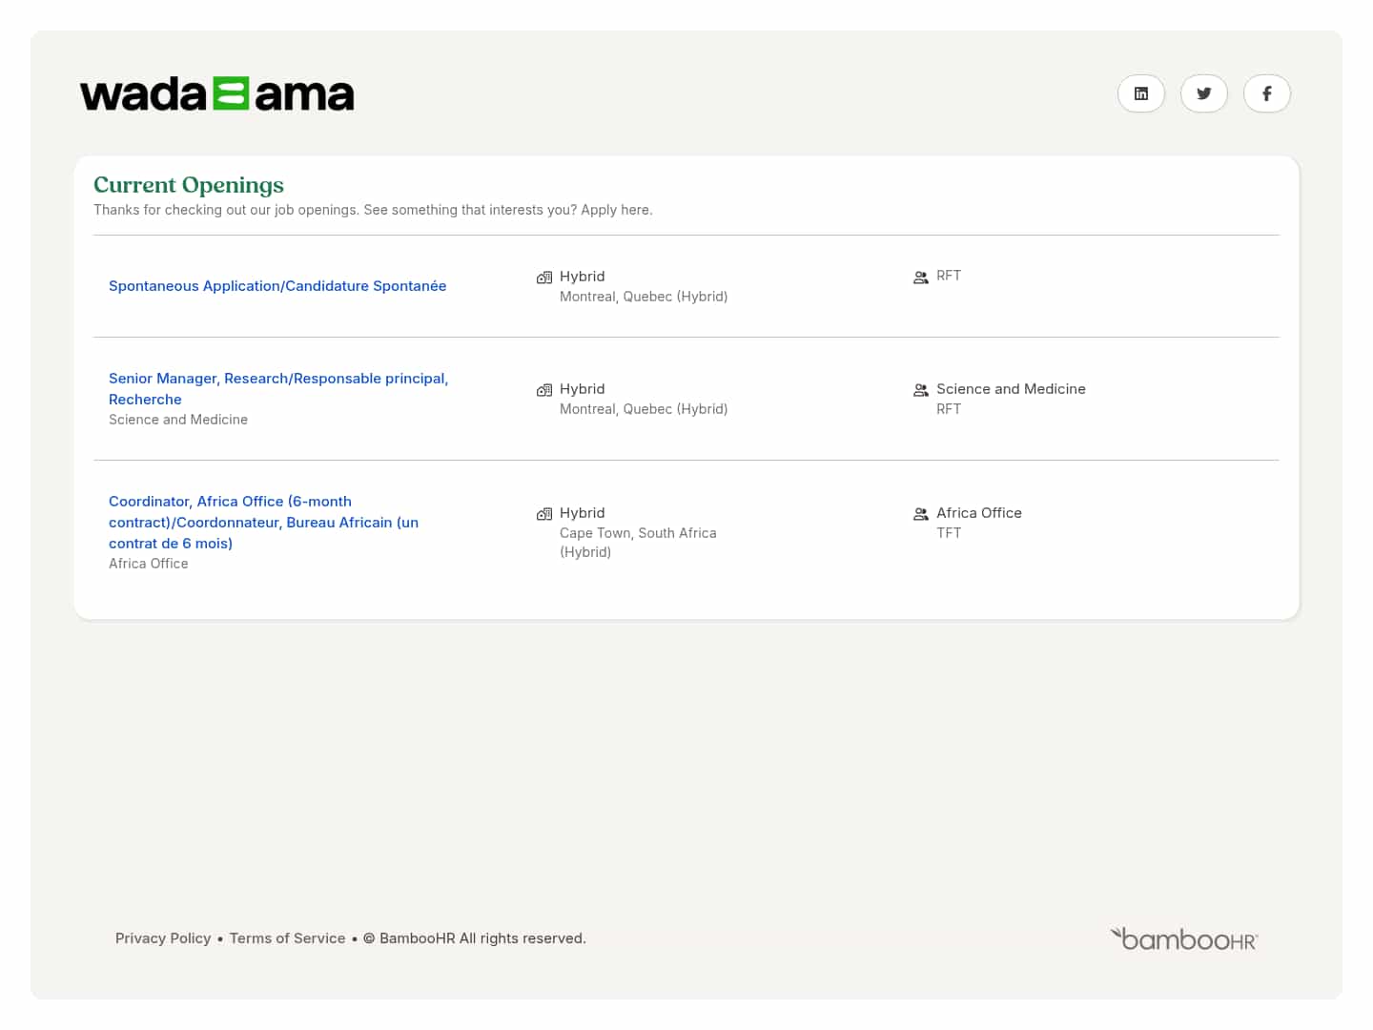Screen dimensions: 1373x1030
Task: Click the Current Openings heading
Action: coord(189,185)
